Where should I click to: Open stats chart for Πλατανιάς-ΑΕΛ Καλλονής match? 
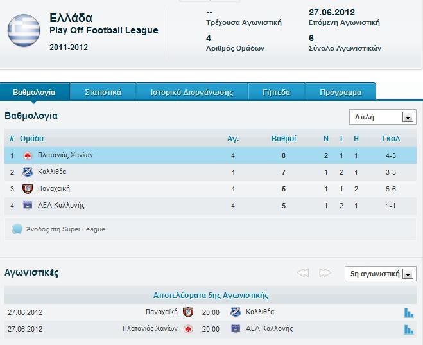pyautogui.click(x=409, y=330)
